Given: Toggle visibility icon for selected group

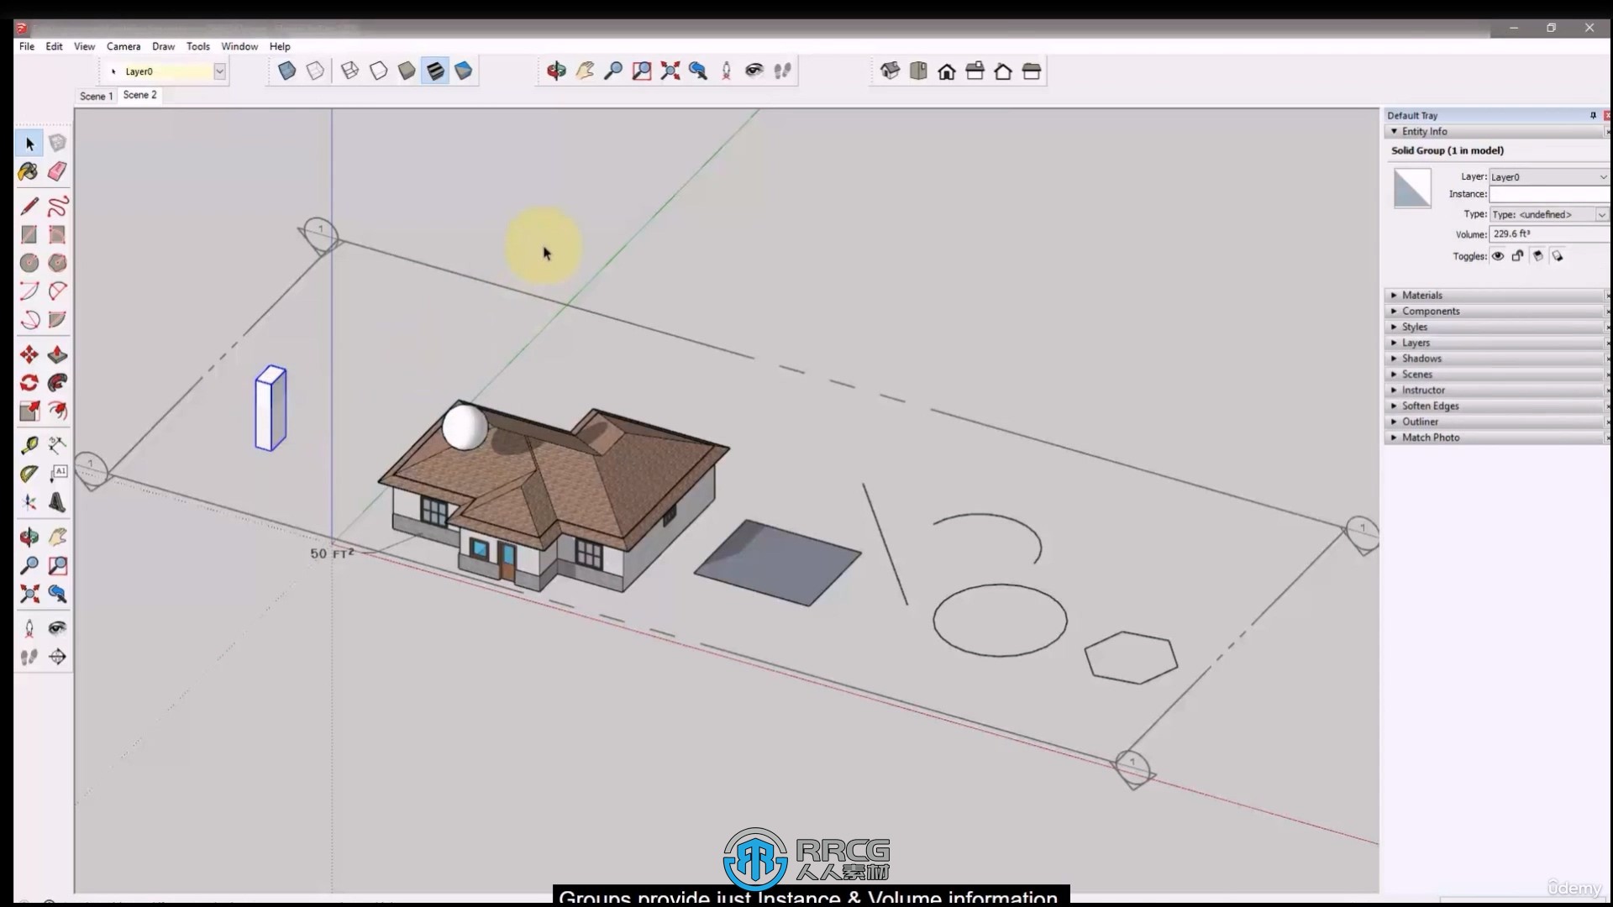Looking at the screenshot, I should [1498, 256].
